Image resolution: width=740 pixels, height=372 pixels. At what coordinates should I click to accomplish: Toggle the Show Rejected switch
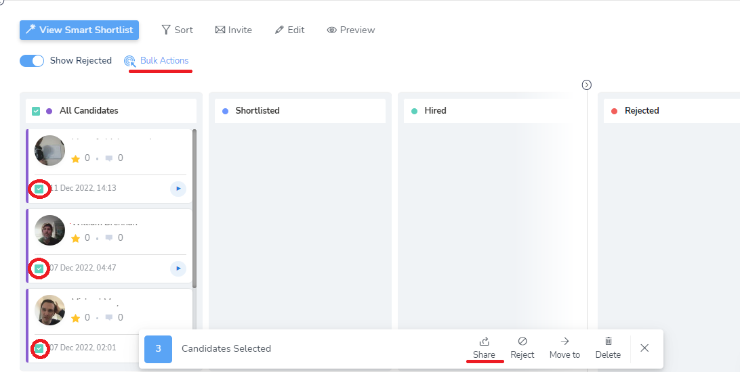pos(32,61)
